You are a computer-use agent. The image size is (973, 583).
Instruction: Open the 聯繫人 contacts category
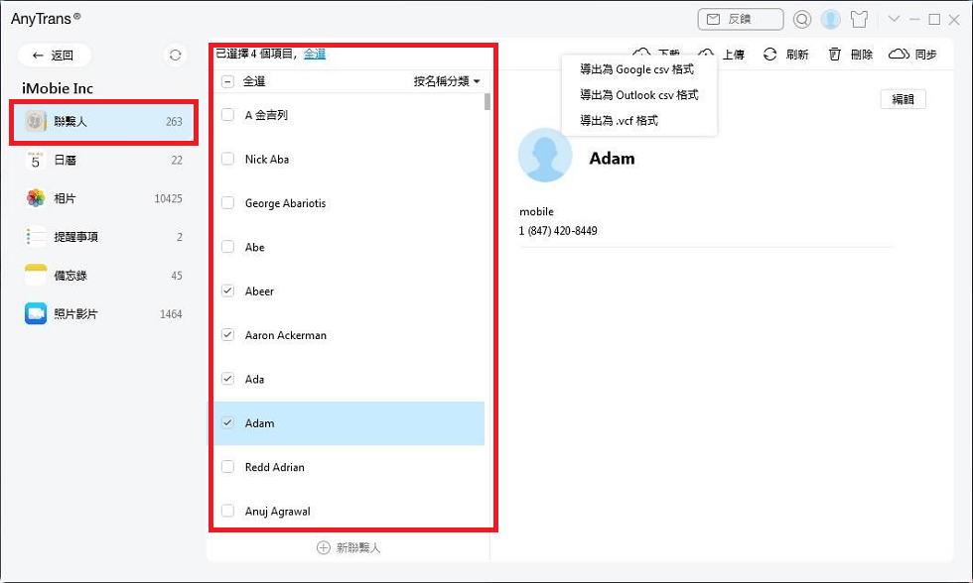pos(103,121)
